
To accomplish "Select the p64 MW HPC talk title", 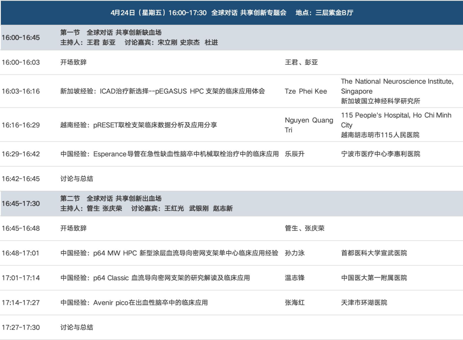I will coord(169,253).
